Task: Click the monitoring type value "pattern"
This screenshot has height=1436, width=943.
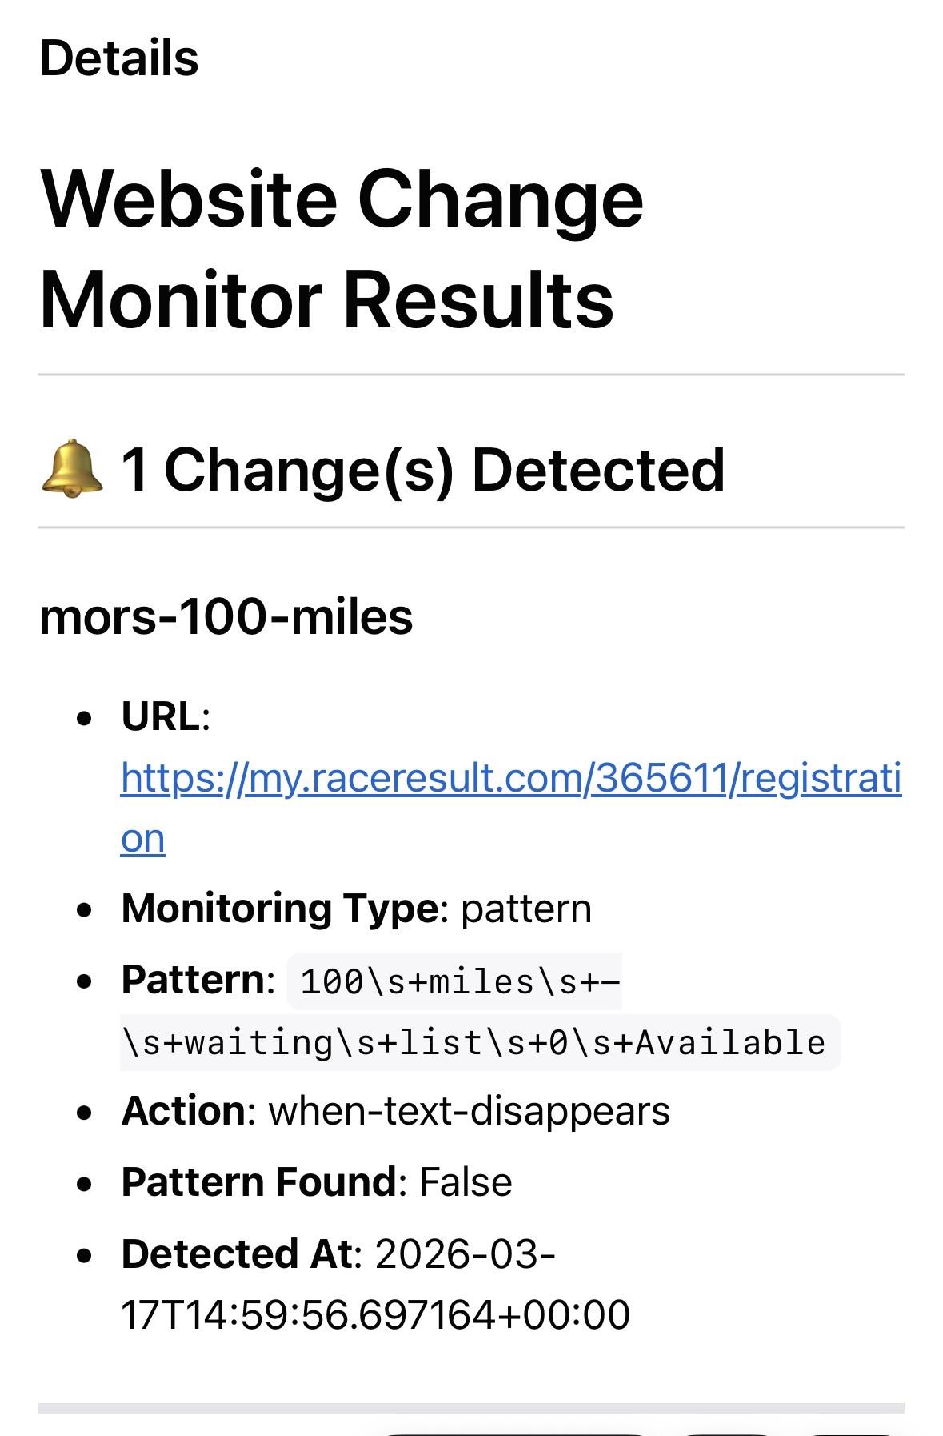Action: click(526, 909)
